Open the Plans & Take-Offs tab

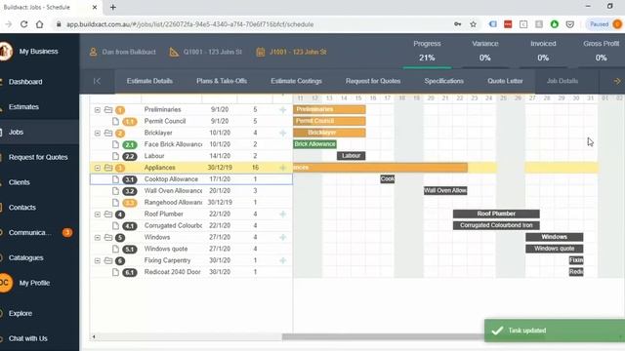[x=222, y=81]
